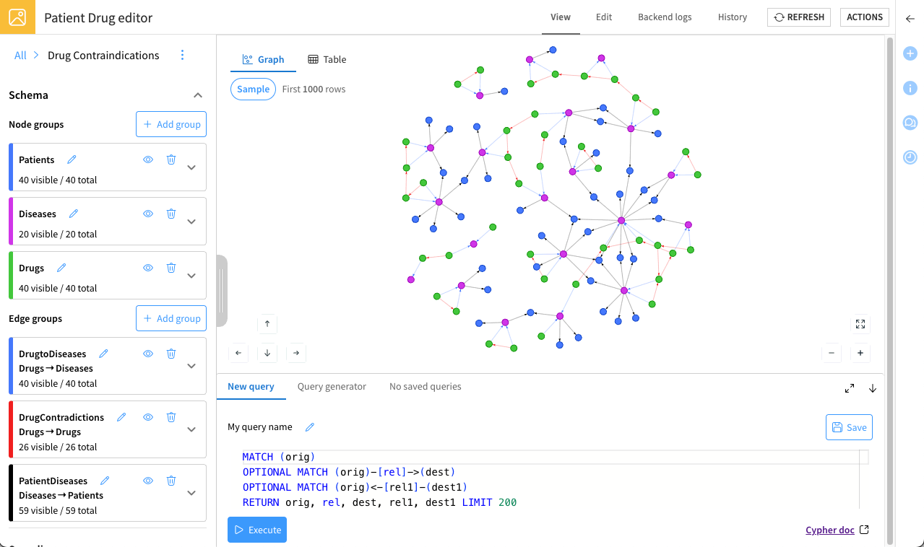Expand the DrugtoDiseases edge group
924x547 pixels.
[x=191, y=366]
